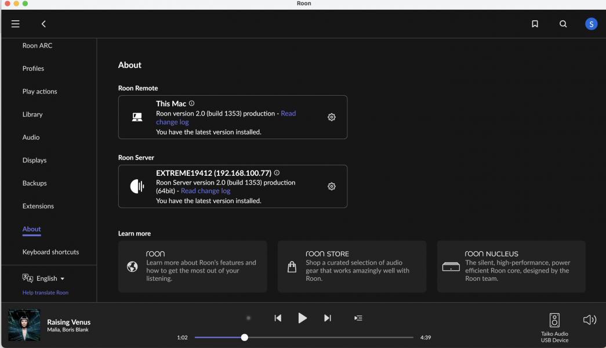Open settings gear for This Mac

point(332,117)
